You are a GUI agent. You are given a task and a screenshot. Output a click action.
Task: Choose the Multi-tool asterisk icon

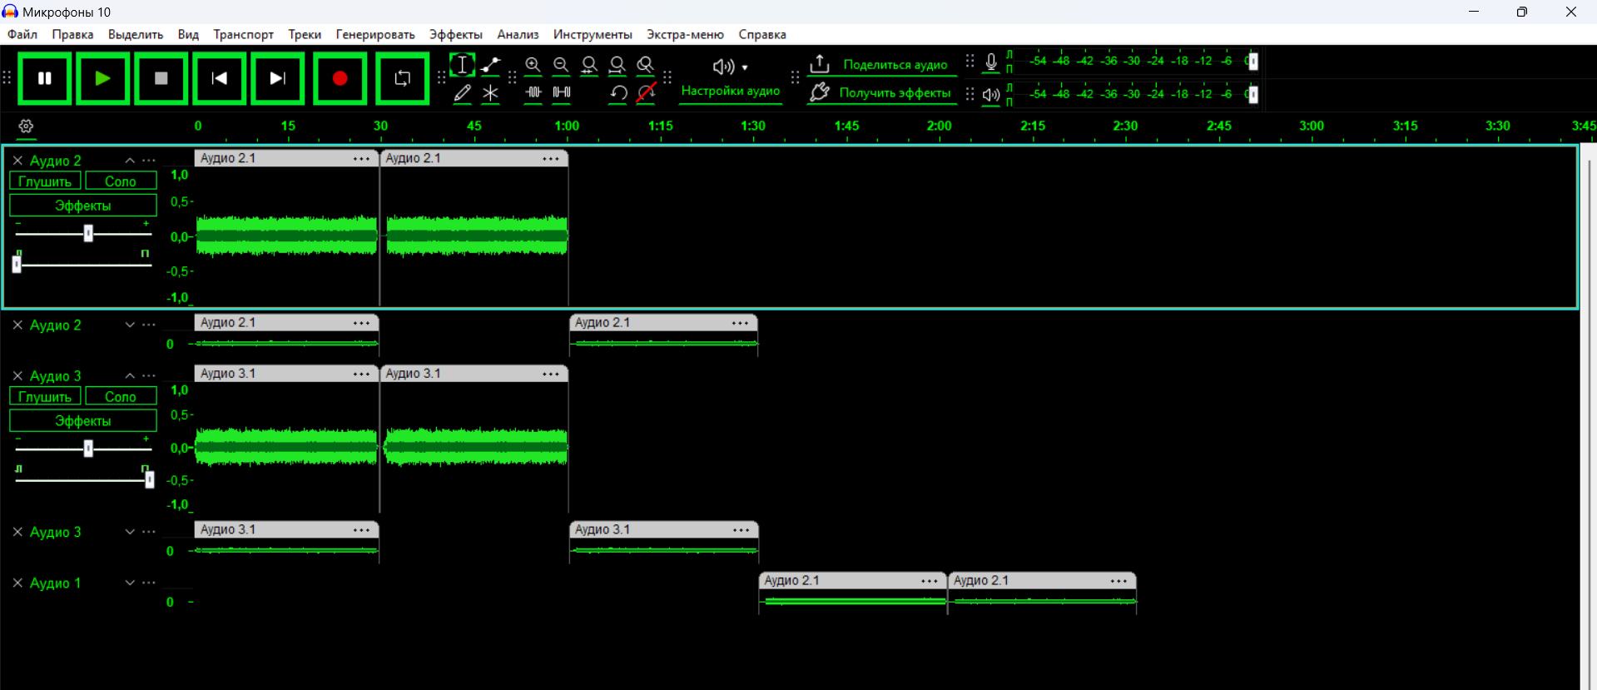point(491,93)
